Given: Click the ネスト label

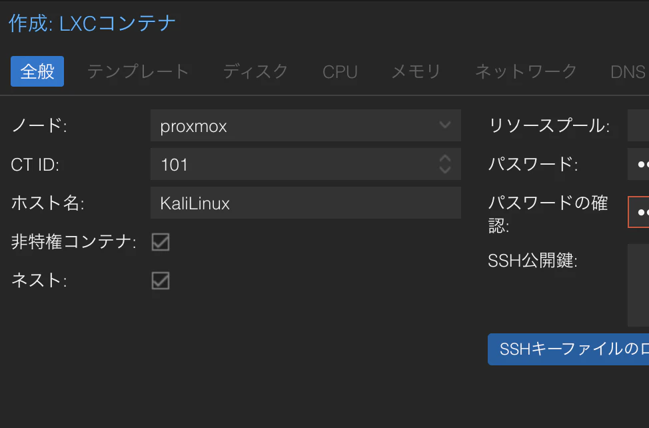Looking at the screenshot, I should (39, 280).
